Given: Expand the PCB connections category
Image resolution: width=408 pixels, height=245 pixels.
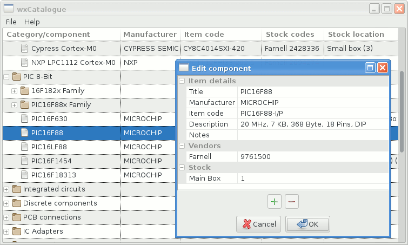Looking at the screenshot, I should (6, 217).
